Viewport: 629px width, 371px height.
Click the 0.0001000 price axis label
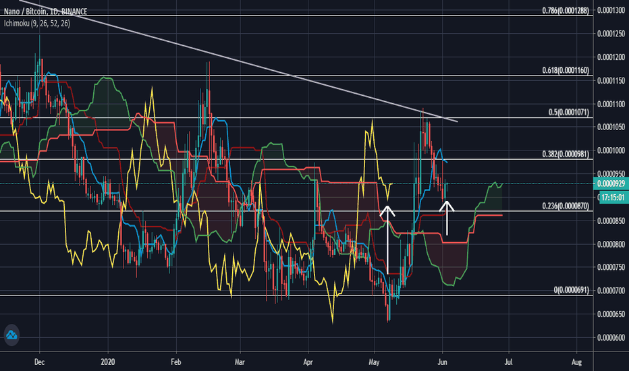(611, 150)
